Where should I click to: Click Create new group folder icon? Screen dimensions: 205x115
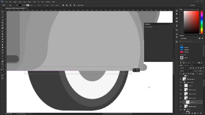click(x=195, y=113)
